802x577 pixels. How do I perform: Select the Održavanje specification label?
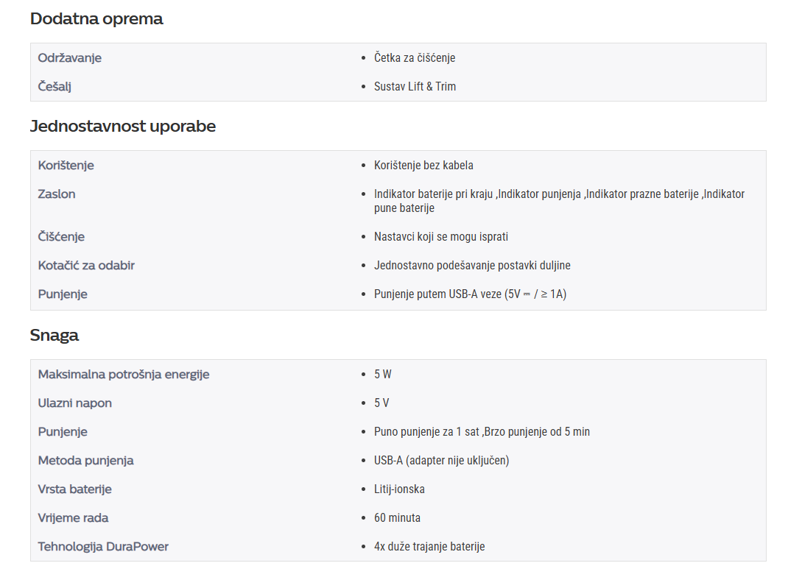[x=69, y=57]
